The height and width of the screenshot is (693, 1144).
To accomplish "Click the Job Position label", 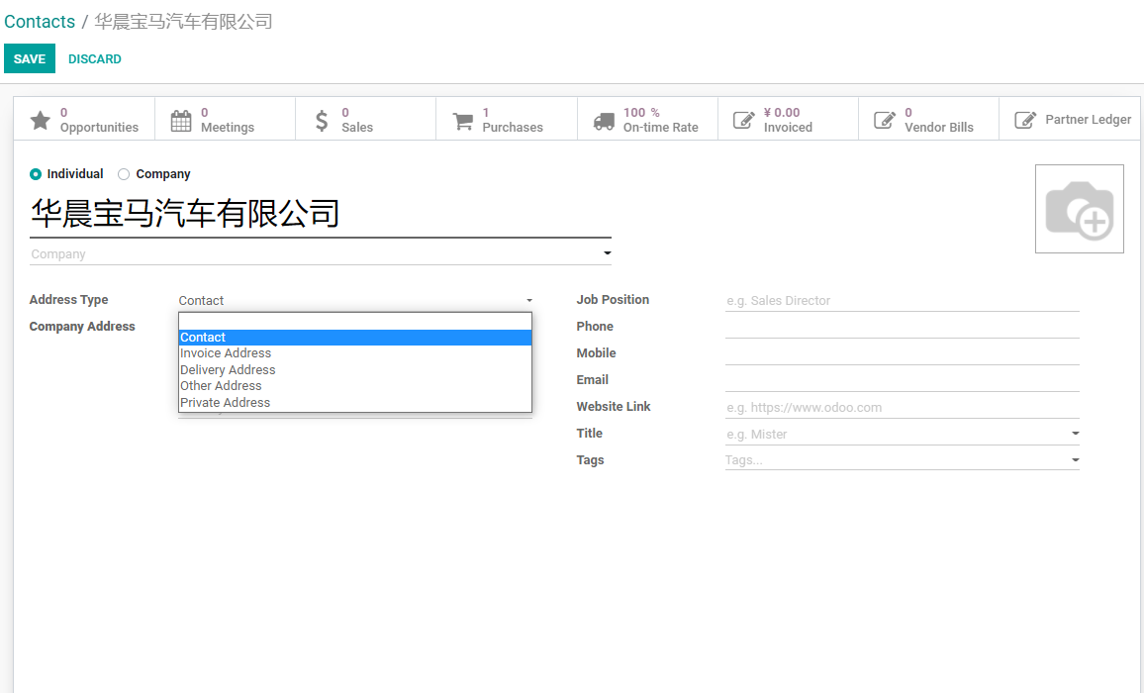I will [613, 299].
